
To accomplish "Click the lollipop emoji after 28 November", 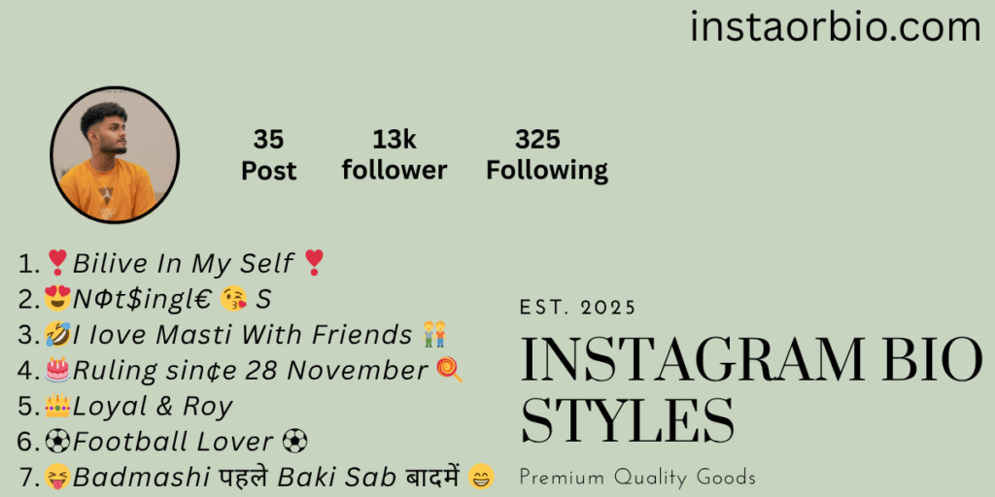I will (449, 370).
